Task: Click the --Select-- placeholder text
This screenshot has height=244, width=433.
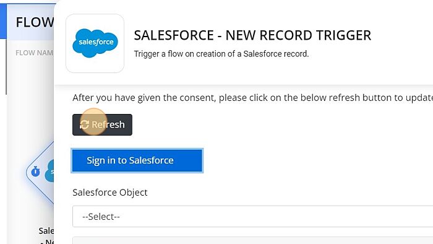Action: [x=101, y=217]
